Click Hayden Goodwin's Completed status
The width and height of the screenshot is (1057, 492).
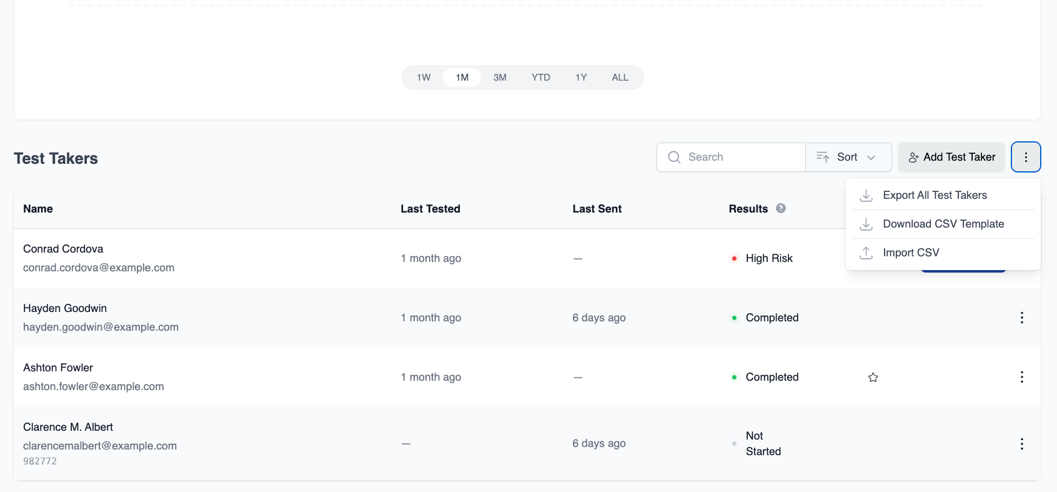[x=772, y=318]
